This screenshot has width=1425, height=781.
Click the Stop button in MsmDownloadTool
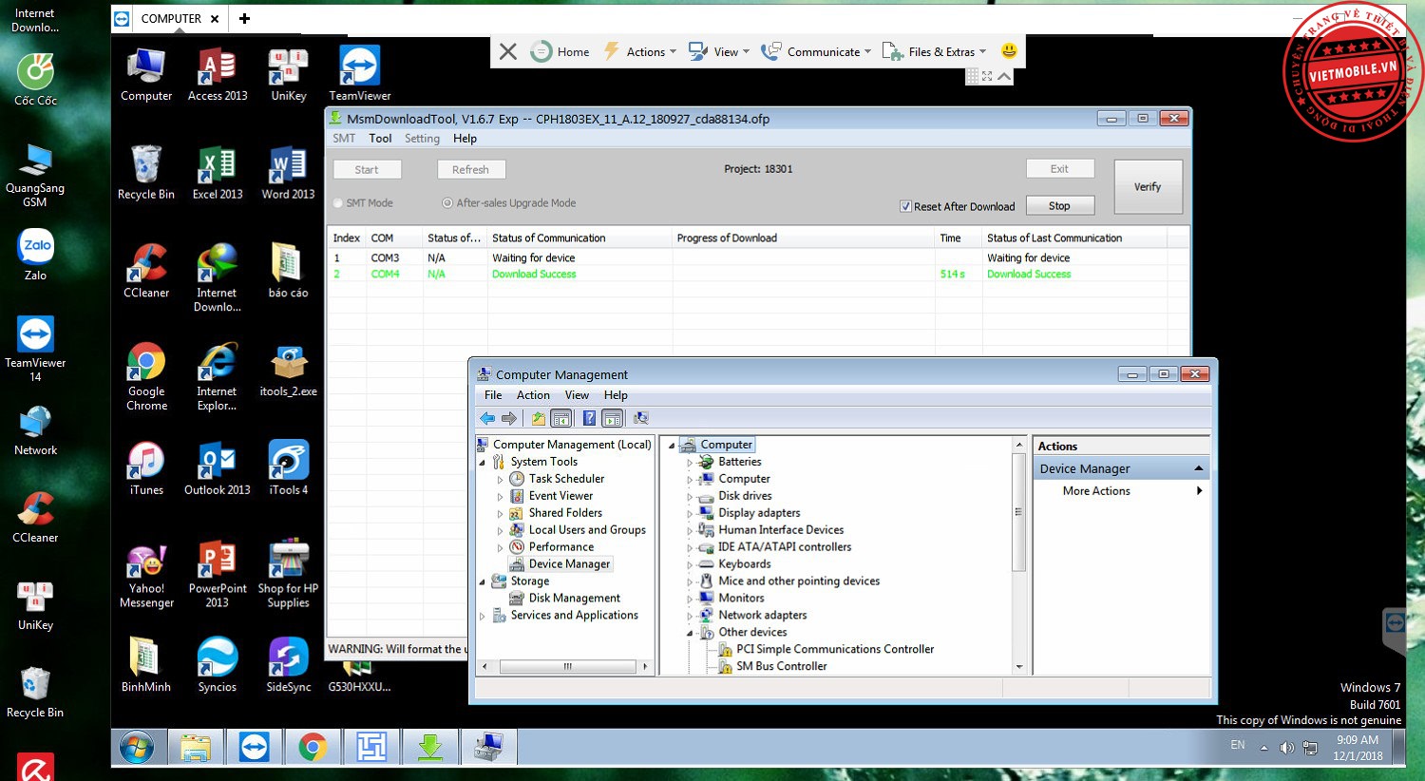click(x=1059, y=206)
